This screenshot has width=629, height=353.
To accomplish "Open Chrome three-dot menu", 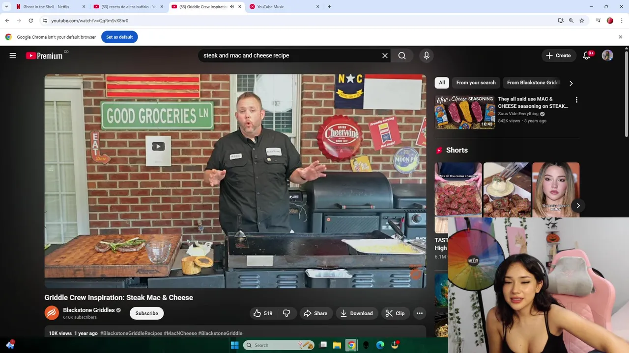I will click(x=622, y=21).
